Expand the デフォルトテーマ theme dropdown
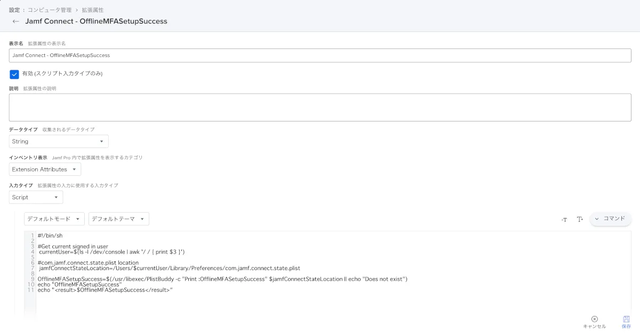Image resolution: width=640 pixels, height=333 pixels. 118,219
